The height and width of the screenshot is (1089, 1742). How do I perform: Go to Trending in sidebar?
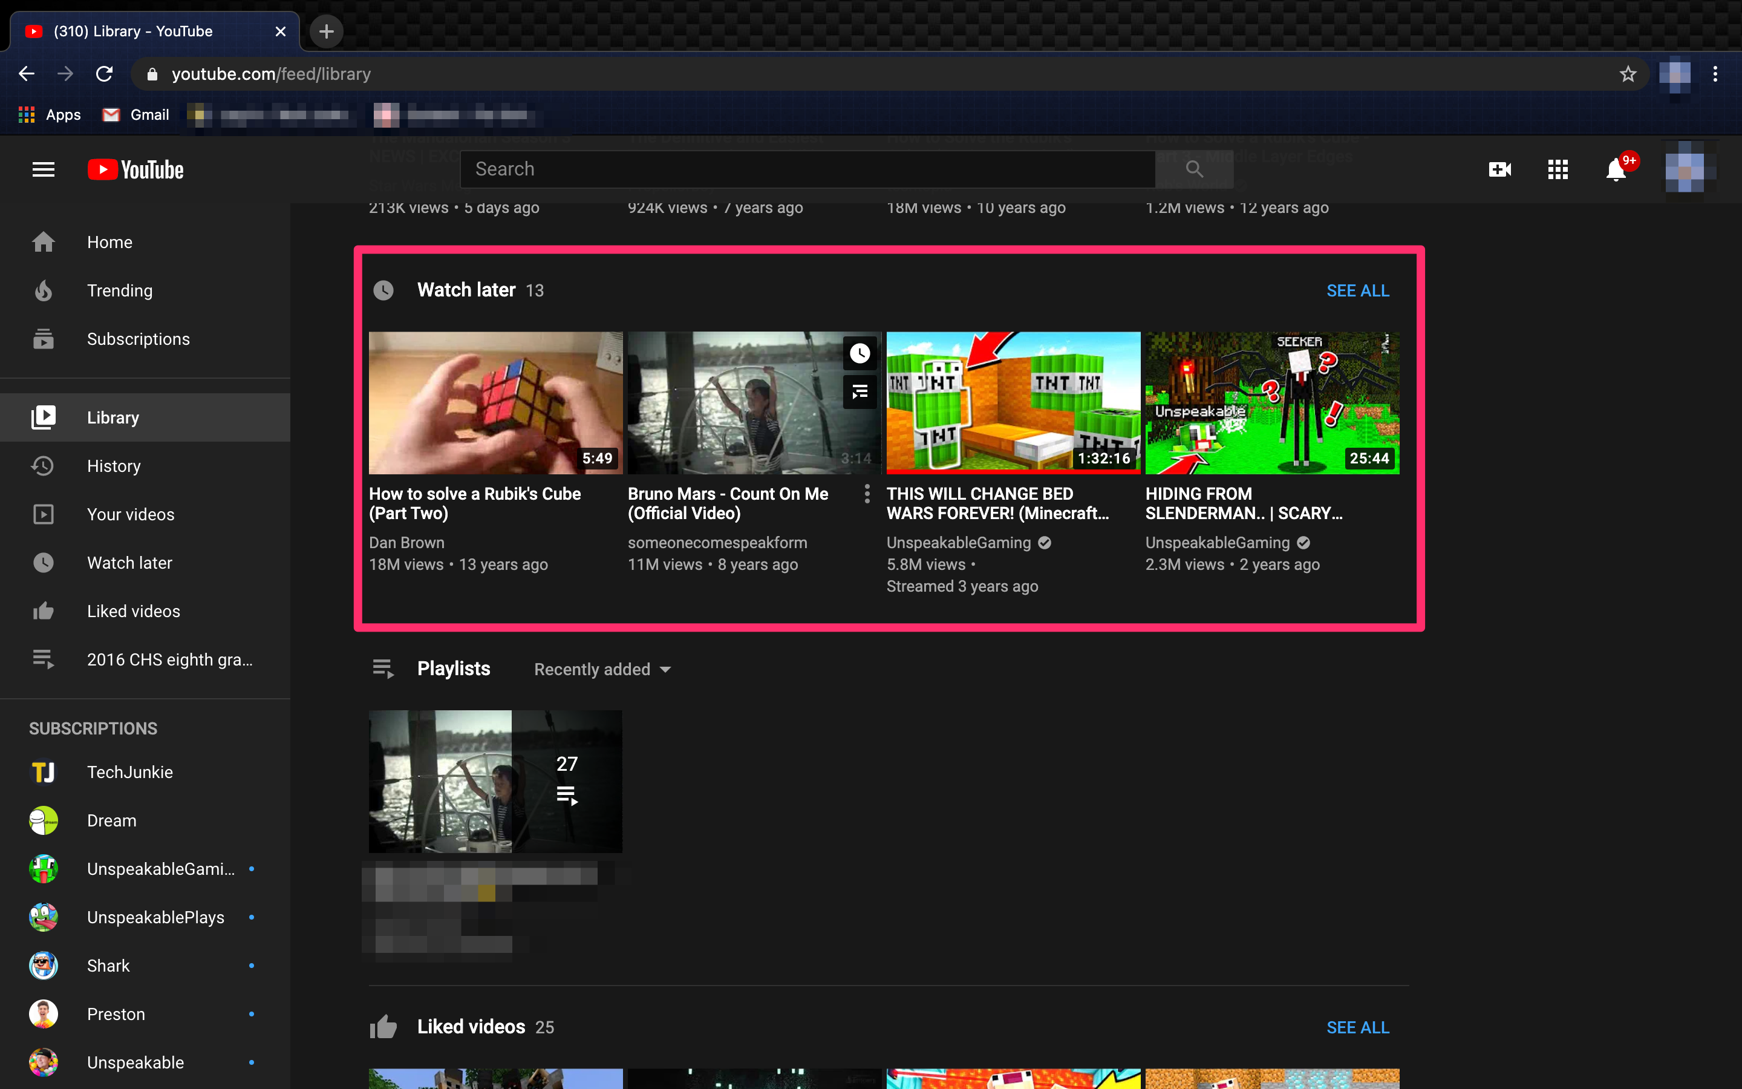(x=145, y=290)
